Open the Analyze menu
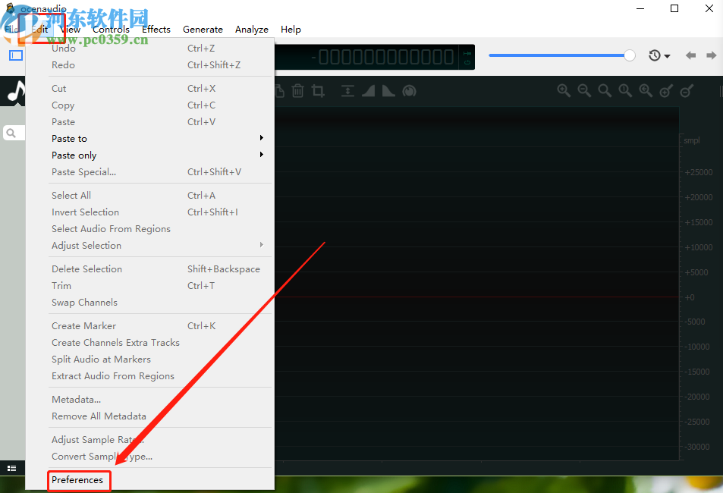Image resolution: width=723 pixels, height=493 pixels. click(252, 29)
